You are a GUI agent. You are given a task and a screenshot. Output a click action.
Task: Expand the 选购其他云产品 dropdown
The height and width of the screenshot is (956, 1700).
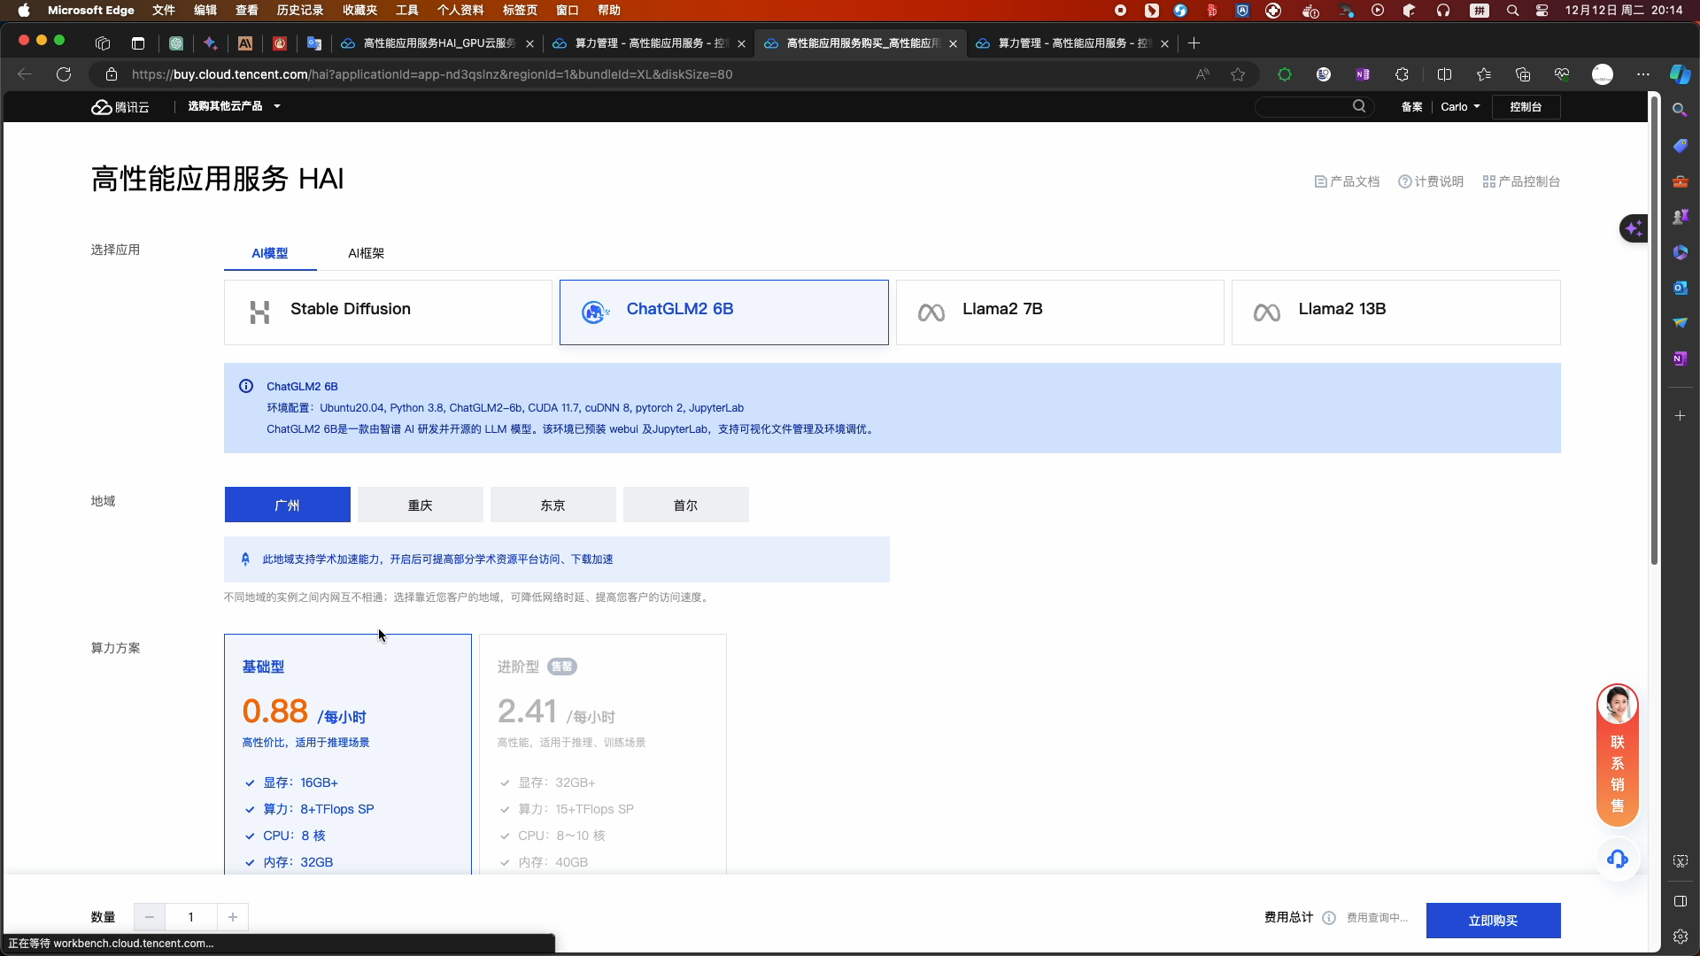(x=234, y=106)
